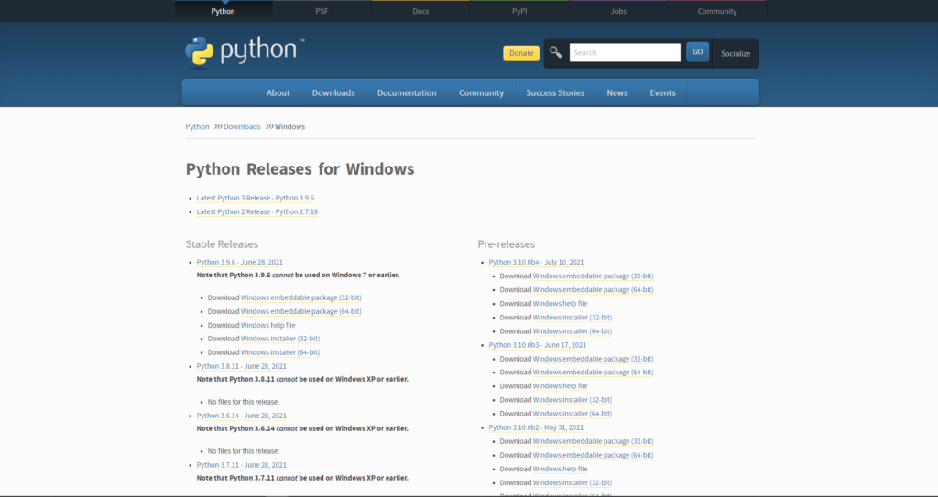This screenshot has height=497, width=938.
Task: Open Python 3.9.6 - June 28, 2021 link
Action: click(240, 262)
